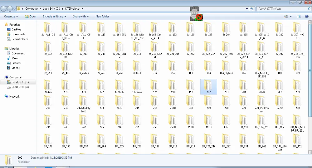Open the Share with menu

[x=80, y=17]
